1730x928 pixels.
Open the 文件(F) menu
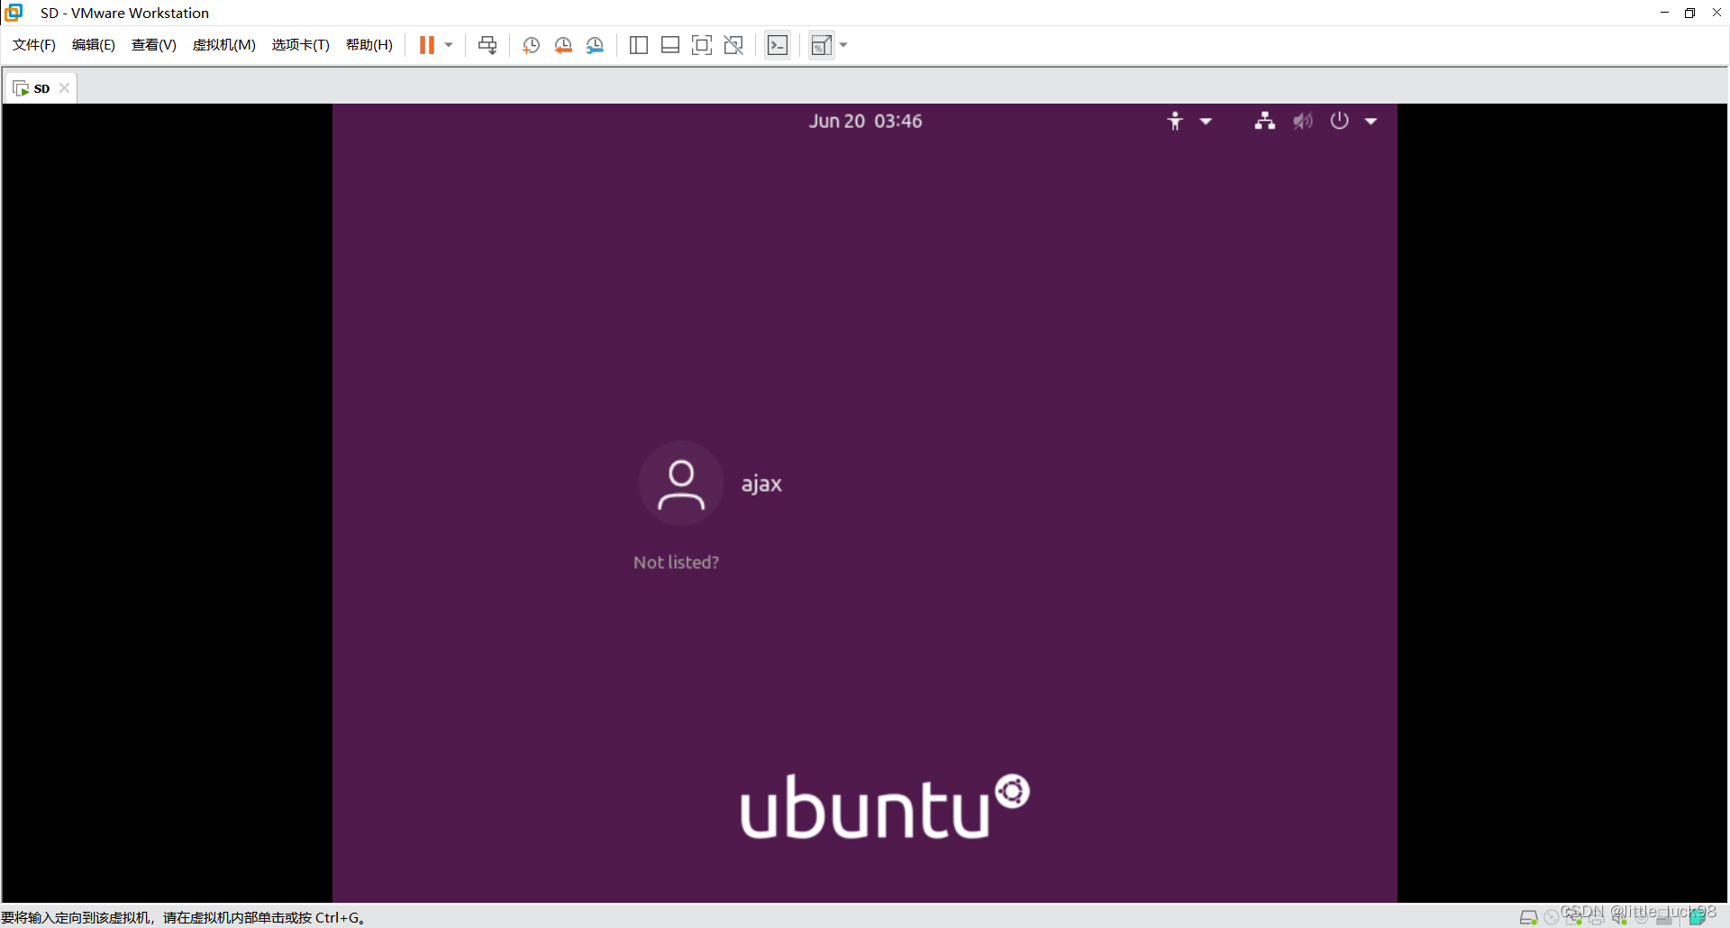point(34,45)
